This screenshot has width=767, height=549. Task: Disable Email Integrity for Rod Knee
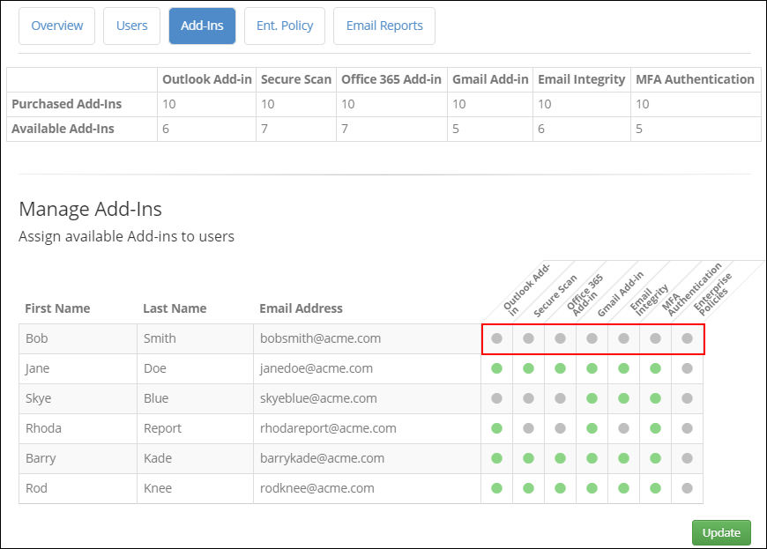[623, 488]
